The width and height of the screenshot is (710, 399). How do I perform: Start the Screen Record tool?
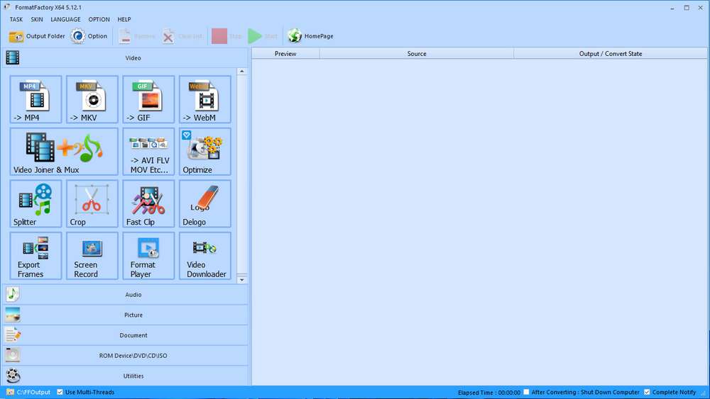92,256
